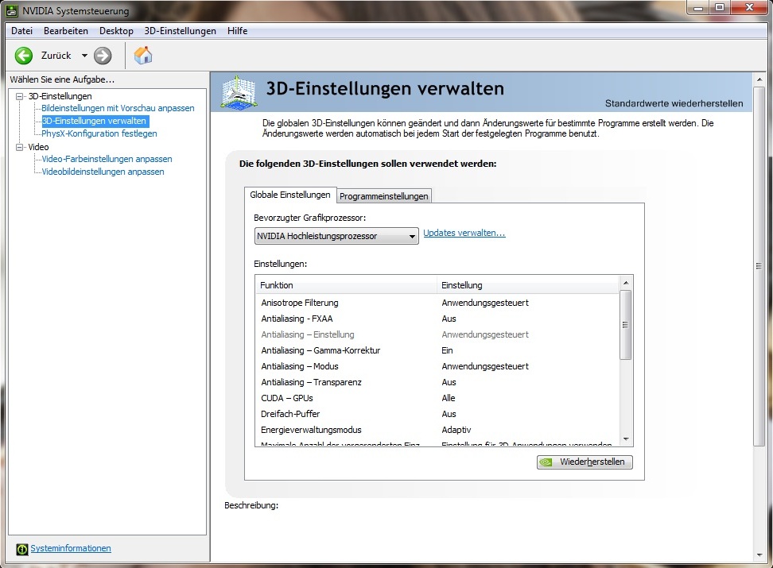Select the Antialiasing - FXAA row
773x568 pixels.
437,319
